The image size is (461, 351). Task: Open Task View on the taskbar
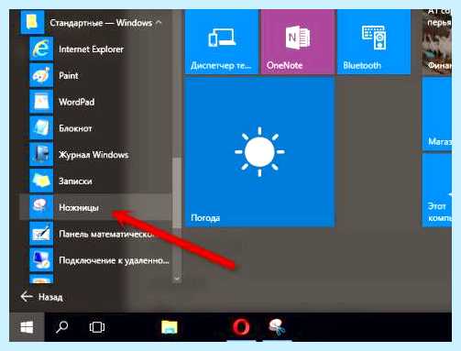97,327
